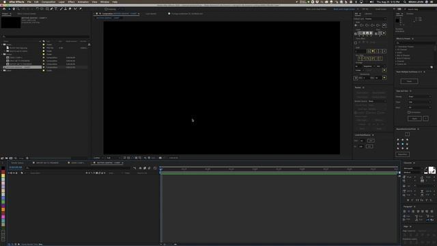Expand Animation Presets in Effects & Presets
This screenshot has width=437, height=246.
click(396, 46)
